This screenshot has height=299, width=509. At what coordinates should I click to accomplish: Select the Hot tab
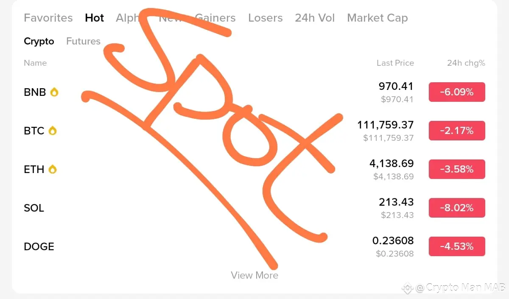pyautogui.click(x=95, y=18)
